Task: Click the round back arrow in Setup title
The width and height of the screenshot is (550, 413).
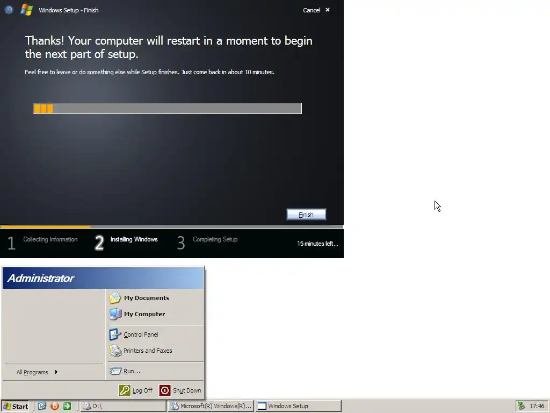Action: click(x=9, y=10)
